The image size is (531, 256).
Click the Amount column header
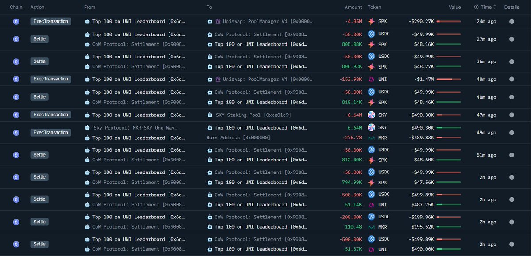pos(353,7)
